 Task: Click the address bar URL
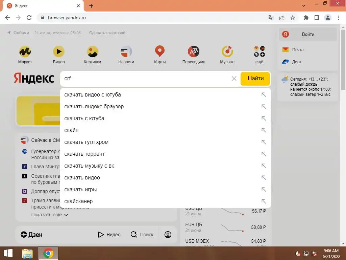67,18
